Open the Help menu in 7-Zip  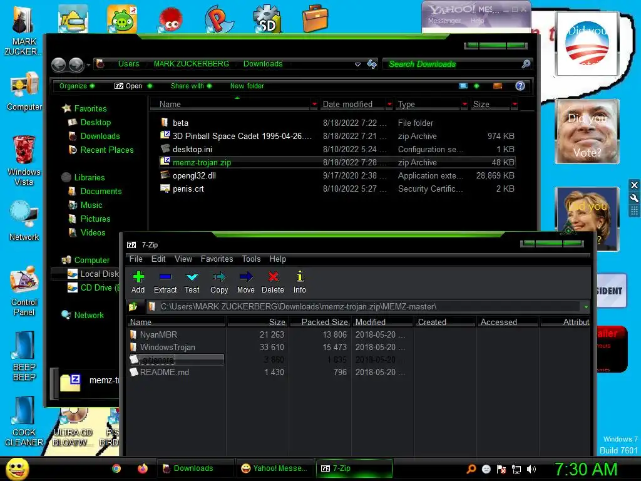click(x=277, y=259)
